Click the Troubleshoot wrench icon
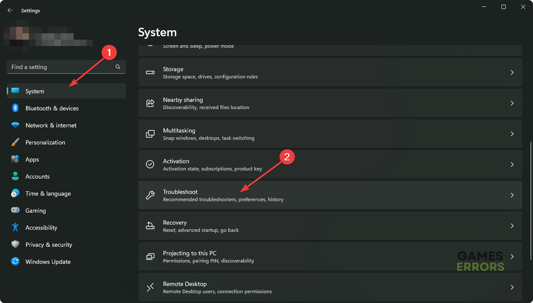Screen dimensions: 533x303 tap(150, 195)
